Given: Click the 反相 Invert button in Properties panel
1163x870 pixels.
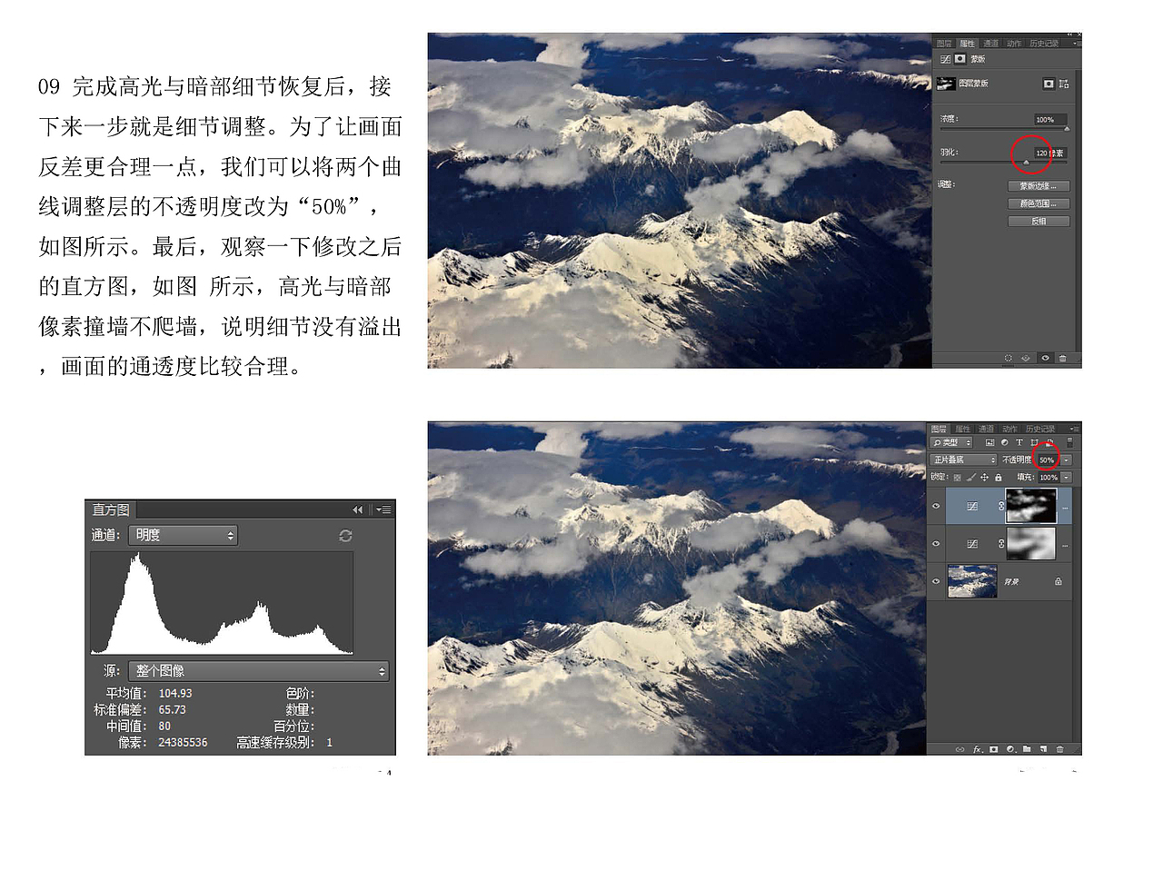Looking at the screenshot, I should (x=1038, y=221).
